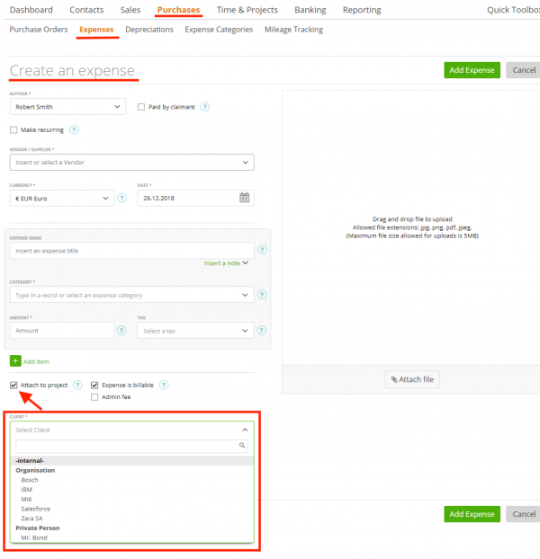This screenshot has height=559, width=540.
Task: Expand the expense category dropdown
Action: 131,295
